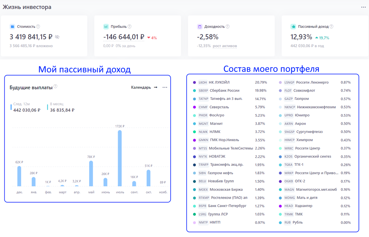Click the рост активов underlined label
369x237 pixels.
(225, 46)
